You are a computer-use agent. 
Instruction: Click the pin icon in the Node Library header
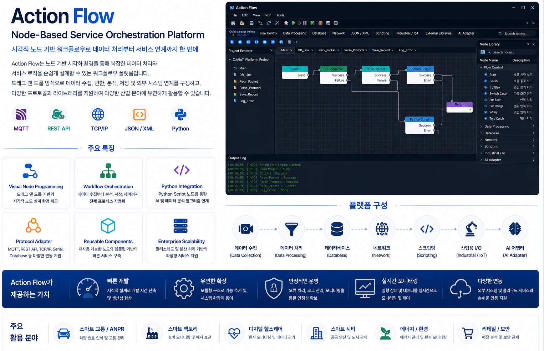528,44
